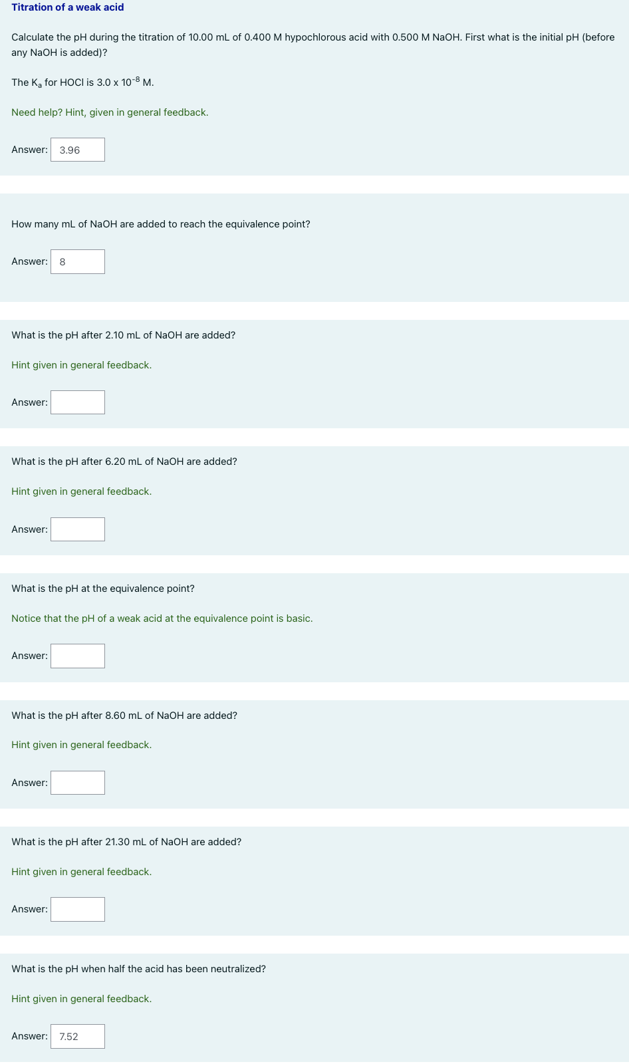Click the hint link under 2.10 mL question
This screenshot has height=1064, width=629.
tap(81, 365)
